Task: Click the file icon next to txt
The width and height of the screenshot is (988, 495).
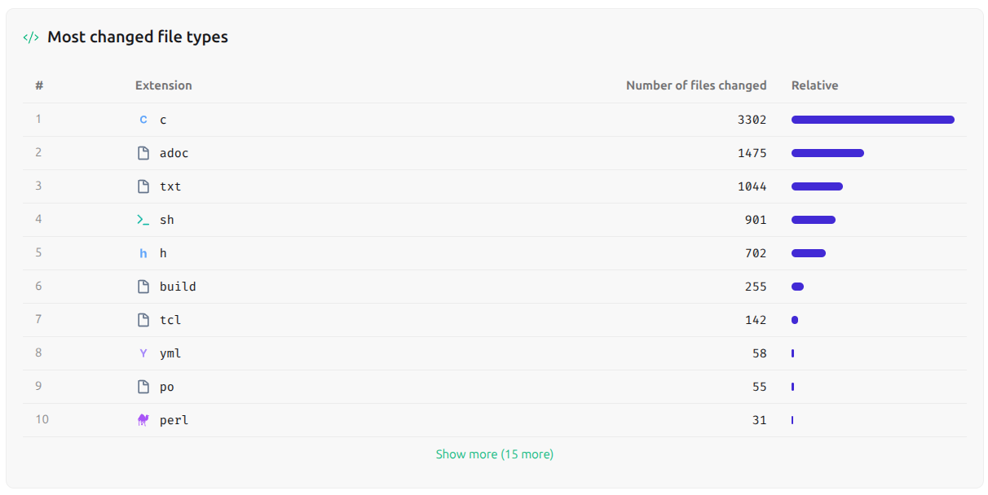Action: (143, 186)
